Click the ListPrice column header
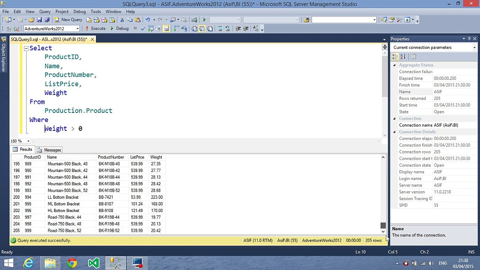480x270 pixels. 137,157
